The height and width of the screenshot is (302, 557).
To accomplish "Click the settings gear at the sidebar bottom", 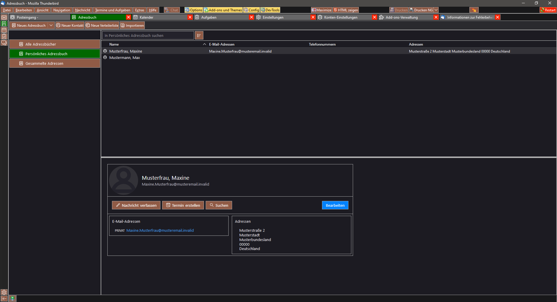I will pos(4,292).
